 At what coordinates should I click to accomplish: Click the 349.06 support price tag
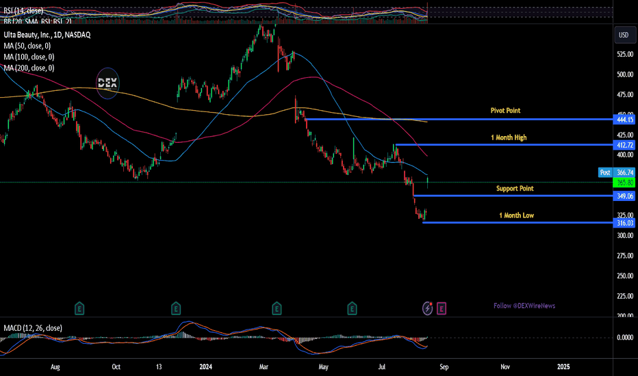(624, 196)
